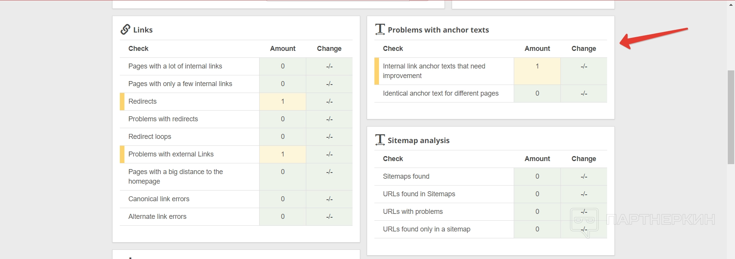Image resolution: width=735 pixels, height=259 pixels.
Task: Click the scroll-up arrow of the scrollbar
Action: coord(731,4)
